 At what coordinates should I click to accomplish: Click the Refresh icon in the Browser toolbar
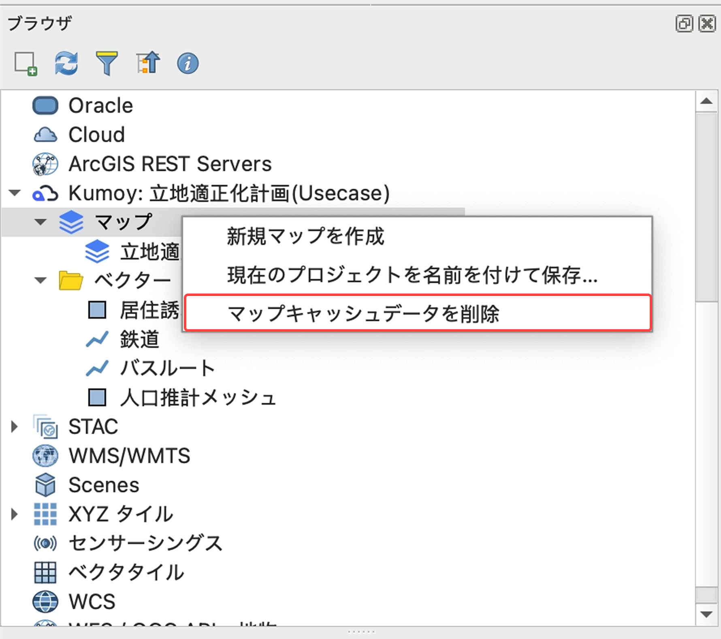66,63
